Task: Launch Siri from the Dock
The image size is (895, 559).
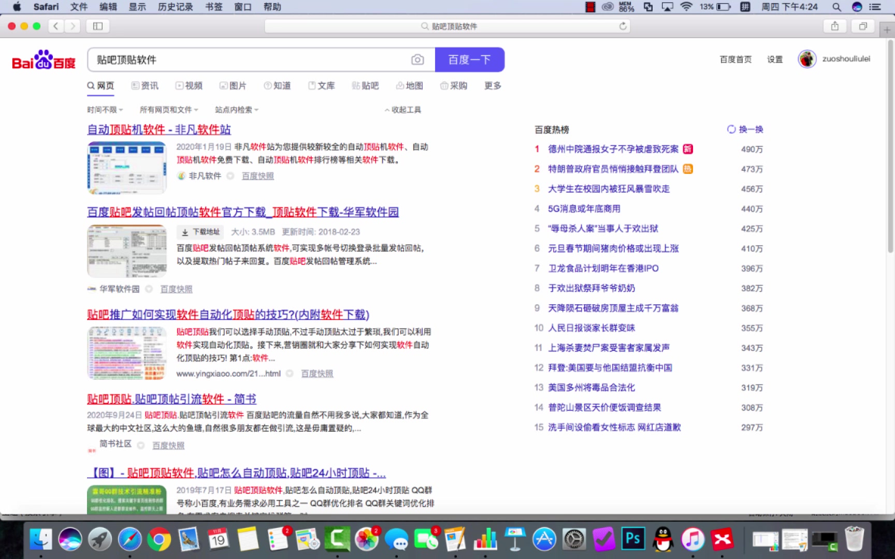Action: pos(70,539)
